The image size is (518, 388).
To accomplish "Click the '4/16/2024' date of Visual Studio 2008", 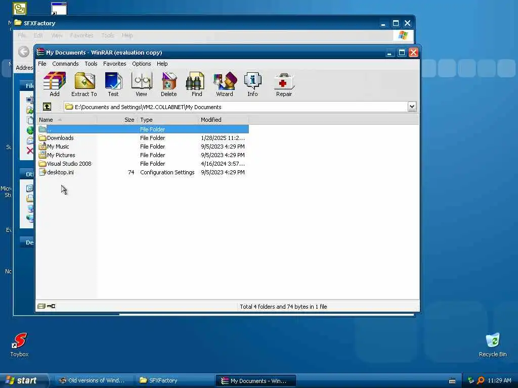I will 223,164.
